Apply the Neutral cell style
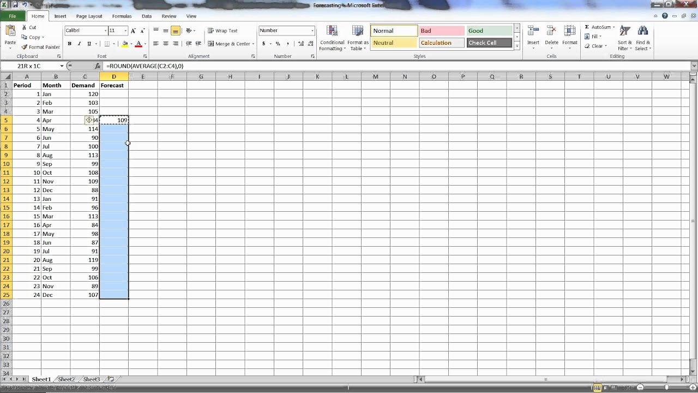The width and height of the screenshot is (698, 393). coord(394,43)
